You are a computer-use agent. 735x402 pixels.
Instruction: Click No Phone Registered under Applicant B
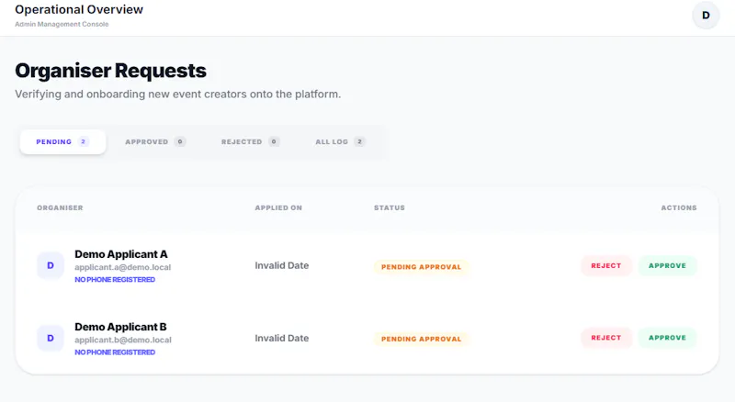click(115, 352)
